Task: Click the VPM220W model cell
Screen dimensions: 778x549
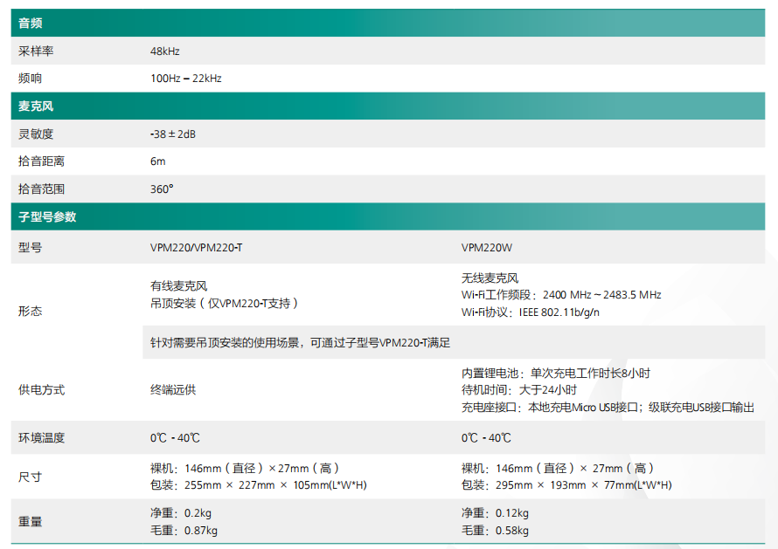Action: click(x=486, y=247)
